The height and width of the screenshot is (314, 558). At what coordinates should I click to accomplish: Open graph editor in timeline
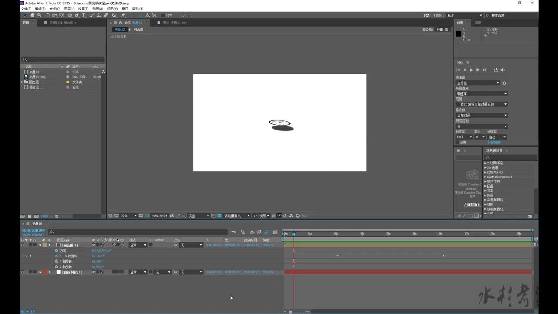[275, 232]
